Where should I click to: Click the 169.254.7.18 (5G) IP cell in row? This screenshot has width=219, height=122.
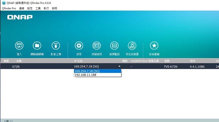86,67
